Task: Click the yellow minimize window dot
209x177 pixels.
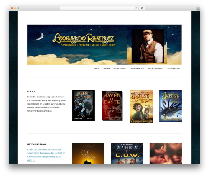Action: [x=15, y=8]
